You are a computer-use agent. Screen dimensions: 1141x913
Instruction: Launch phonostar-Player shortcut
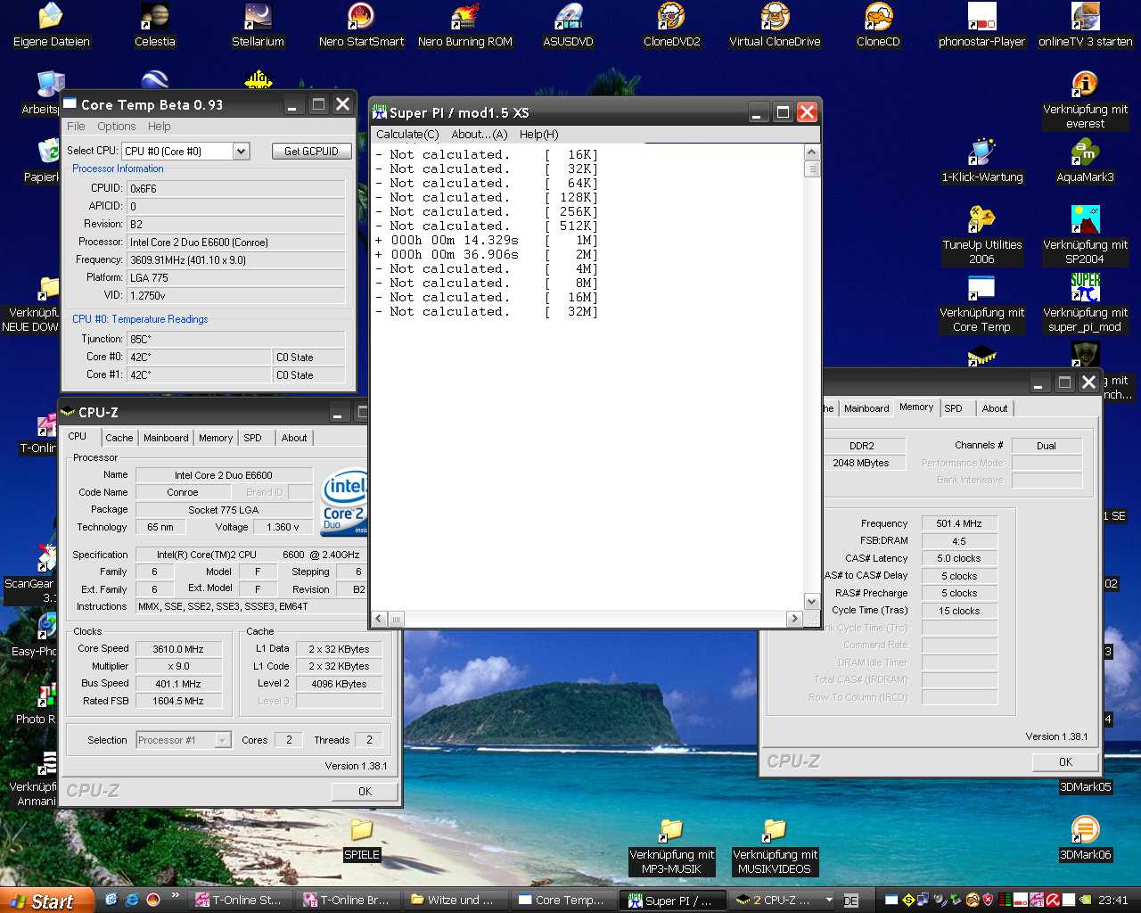coord(981,25)
